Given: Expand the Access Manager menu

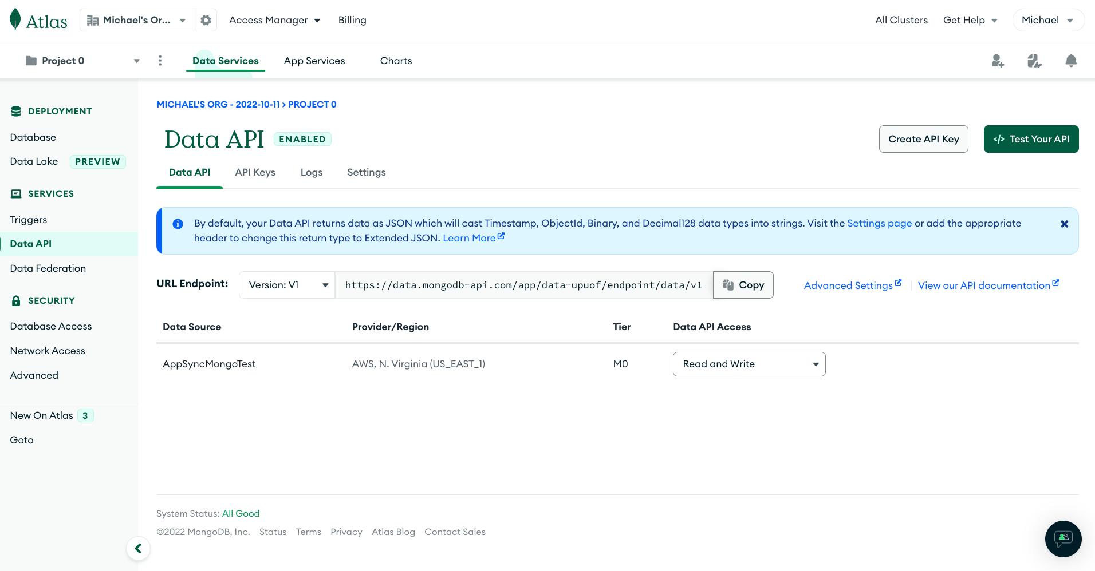Looking at the screenshot, I should tap(274, 21).
